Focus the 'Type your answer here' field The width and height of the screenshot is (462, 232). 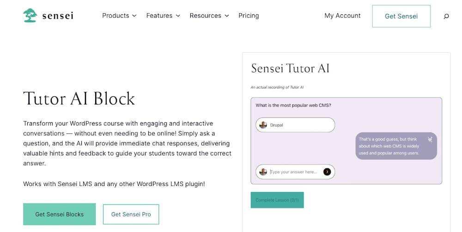point(295,172)
